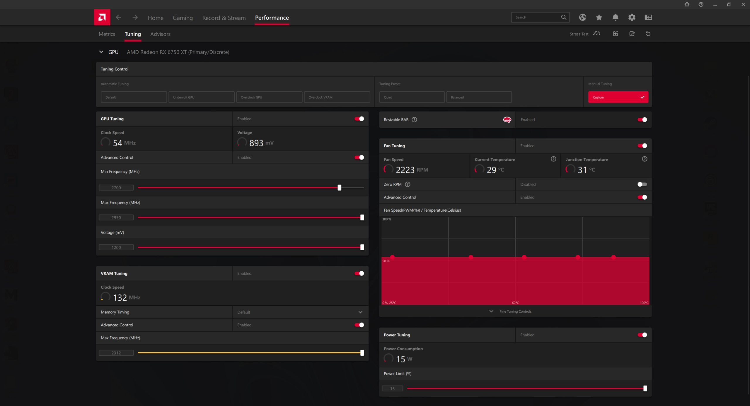
Task: Open the Gaming menu tab
Action: pos(183,18)
